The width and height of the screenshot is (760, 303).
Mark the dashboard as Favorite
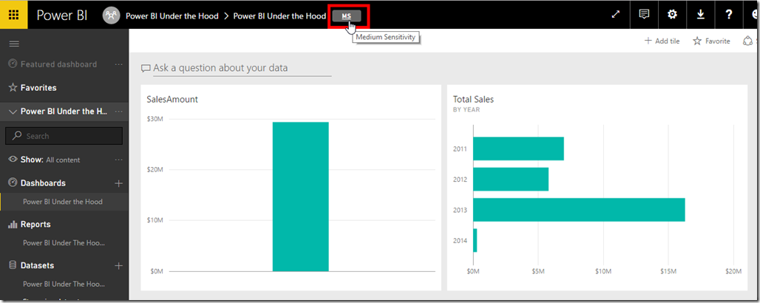tap(711, 41)
